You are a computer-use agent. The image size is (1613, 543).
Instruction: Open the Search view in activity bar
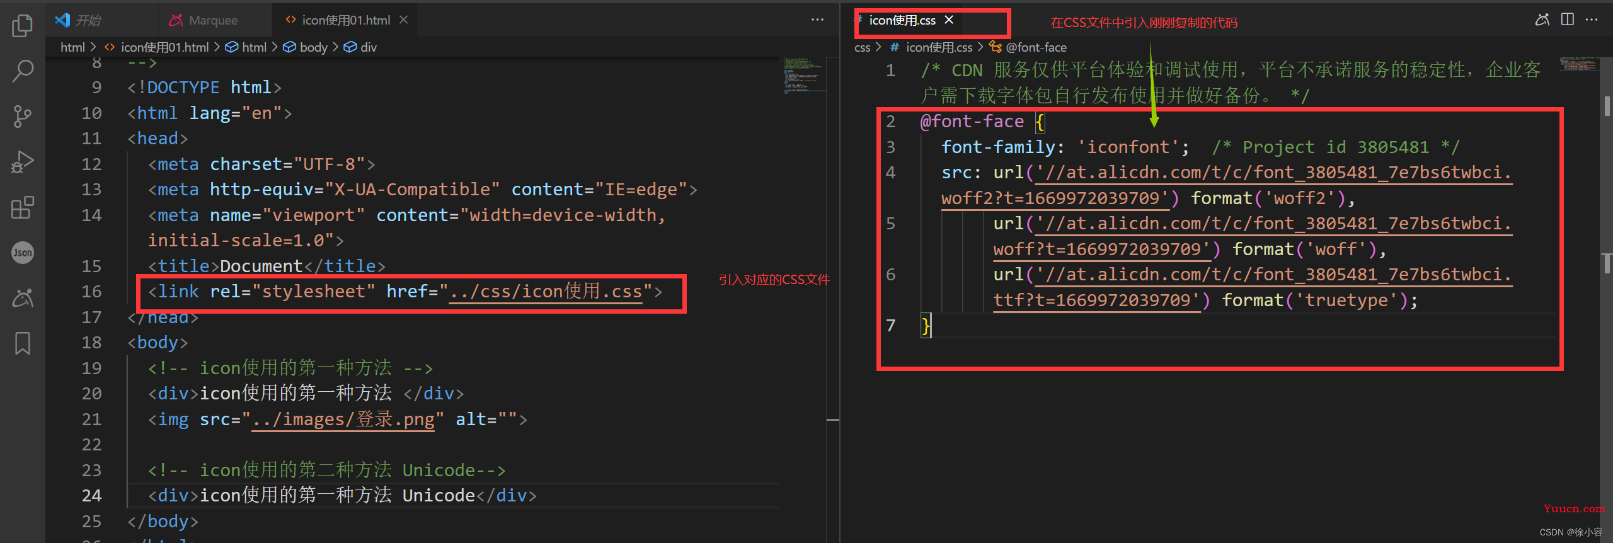pos(23,71)
